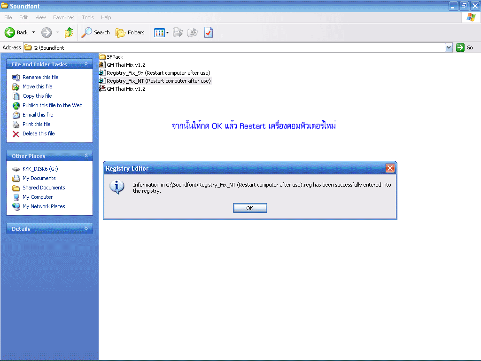Viewport: 481px width, 361px height.
Task: Select first GM Thai Mix v1.2 file
Action: click(126, 65)
